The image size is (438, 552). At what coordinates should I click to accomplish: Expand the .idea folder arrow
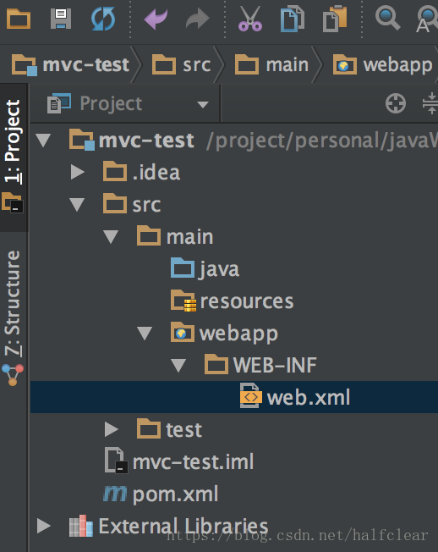click(x=77, y=172)
